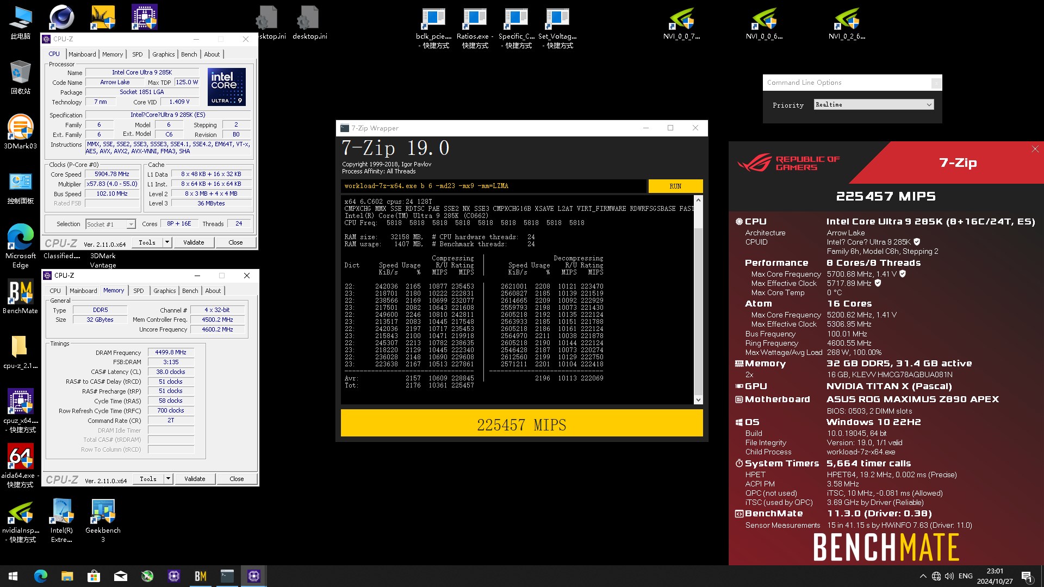Open About tab in lower CPU-Z window
Screen dimensions: 1044x587
coord(213,291)
